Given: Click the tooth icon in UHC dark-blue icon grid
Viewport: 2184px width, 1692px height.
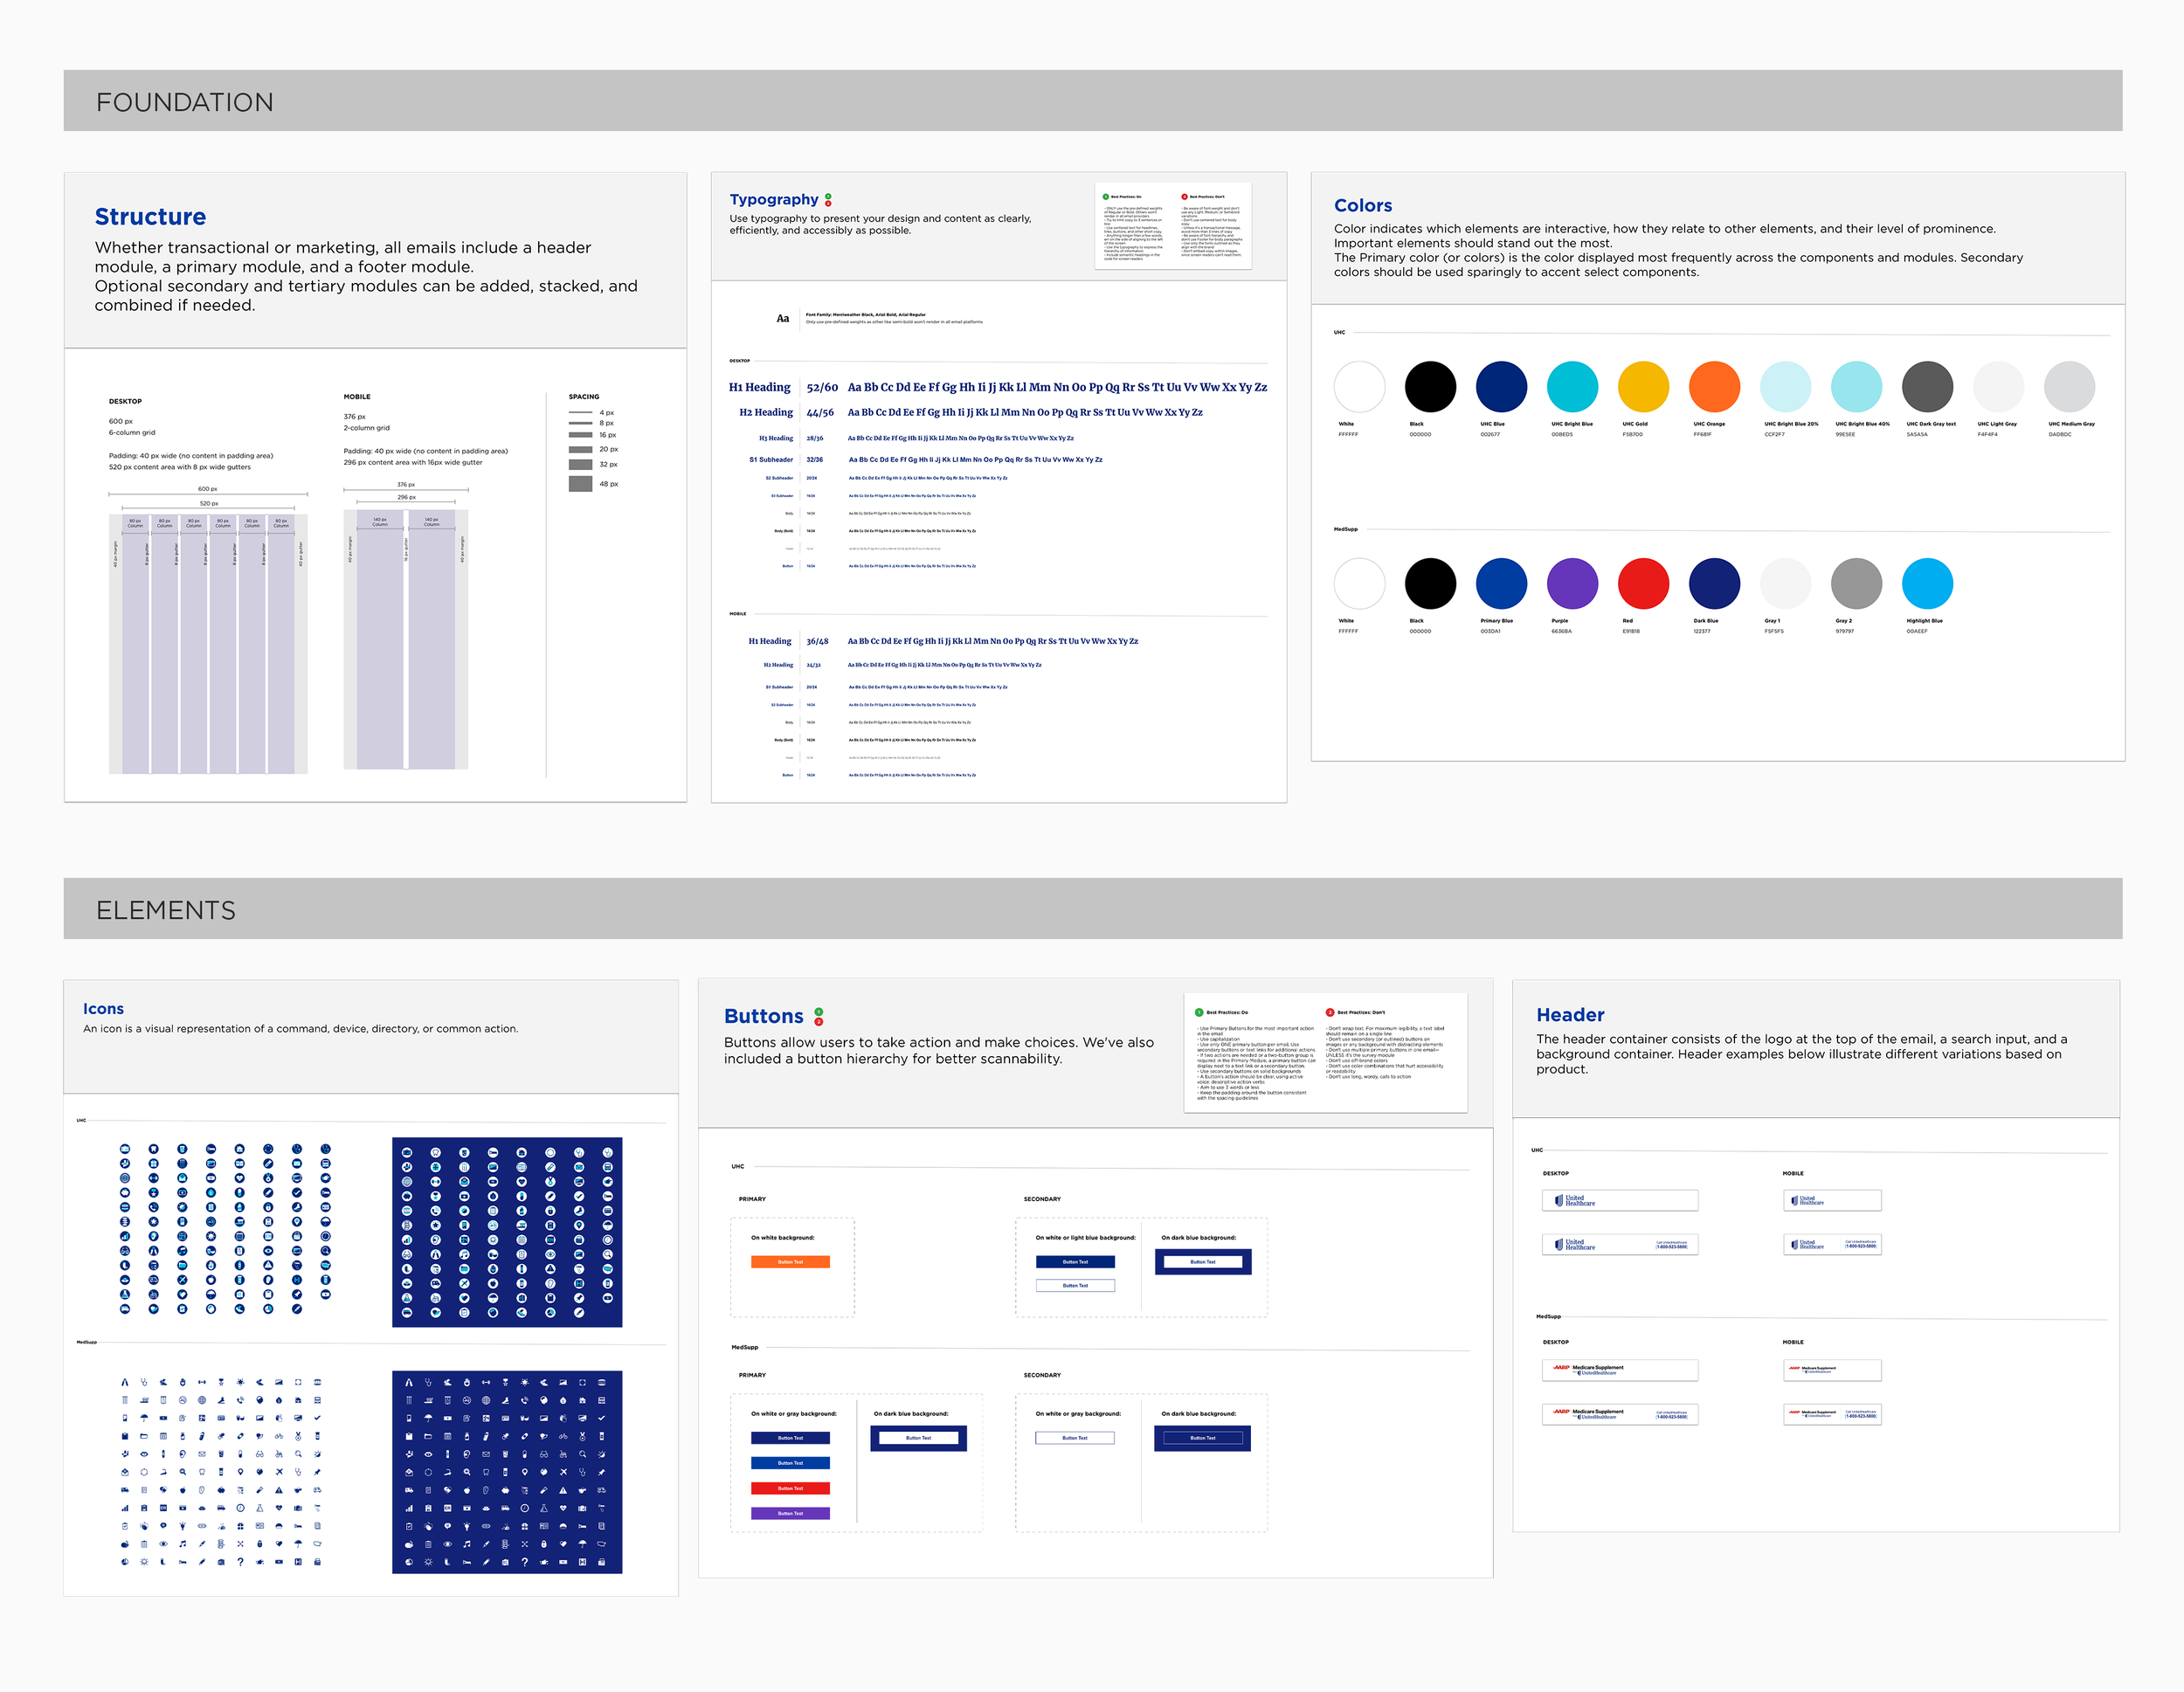Looking at the screenshot, I should pos(436,1153).
